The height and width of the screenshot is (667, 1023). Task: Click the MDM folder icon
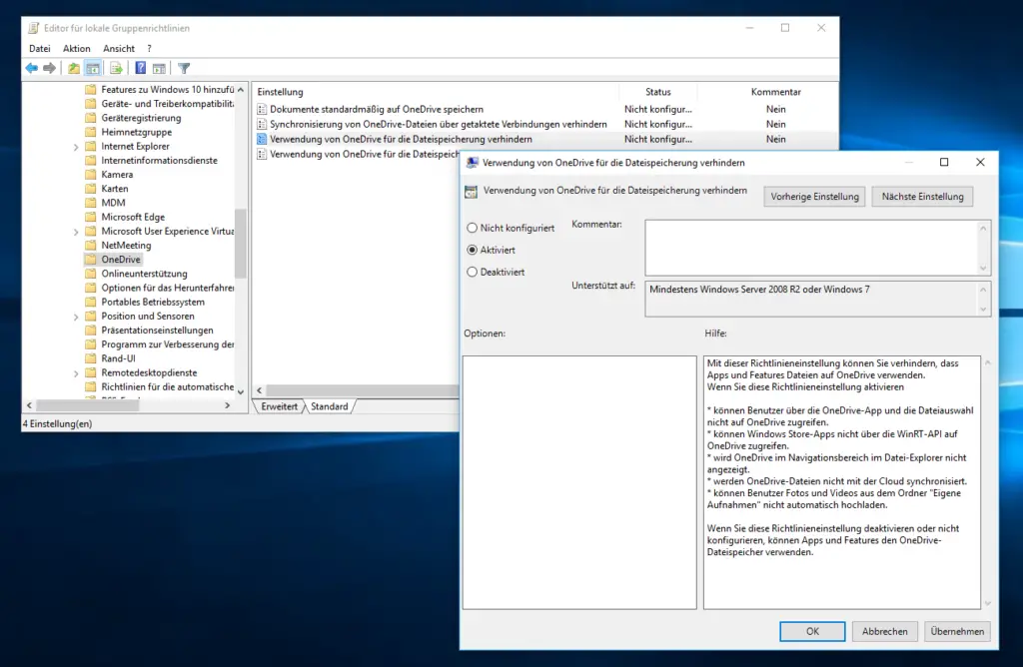point(91,203)
